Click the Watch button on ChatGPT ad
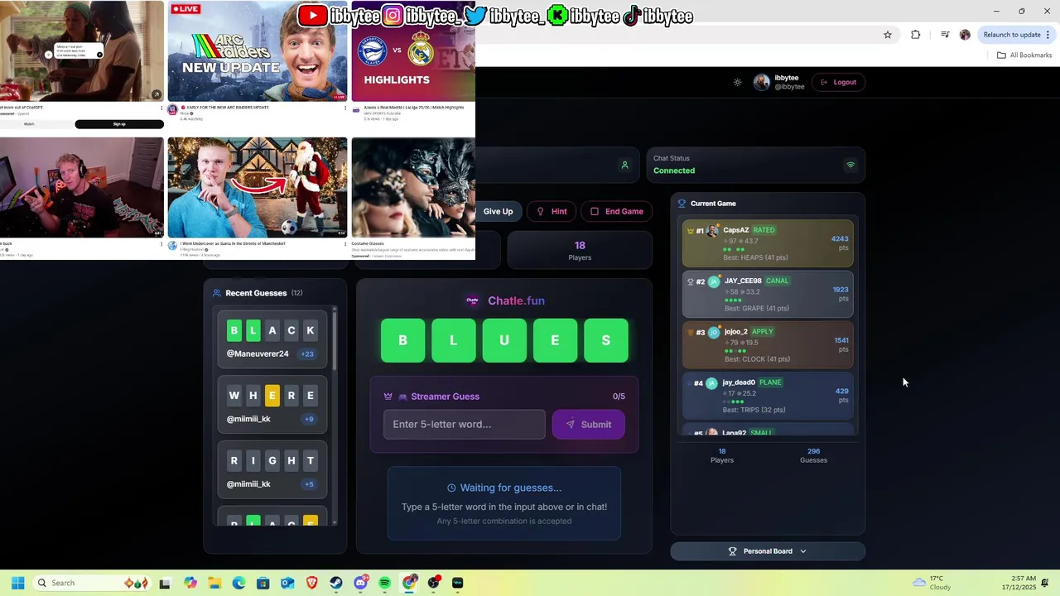1060x596 pixels. (29, 124)
